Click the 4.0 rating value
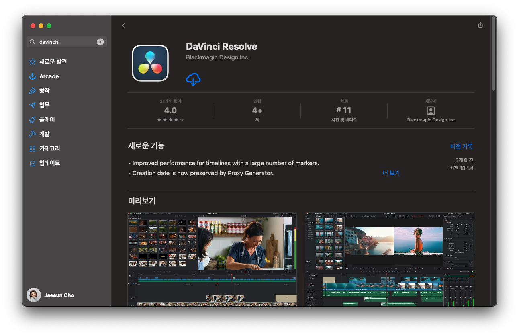Screen dimensions: 519x336 pos(170,111)
